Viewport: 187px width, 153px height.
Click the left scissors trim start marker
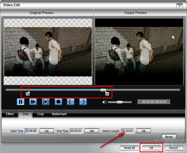(28, 93)
